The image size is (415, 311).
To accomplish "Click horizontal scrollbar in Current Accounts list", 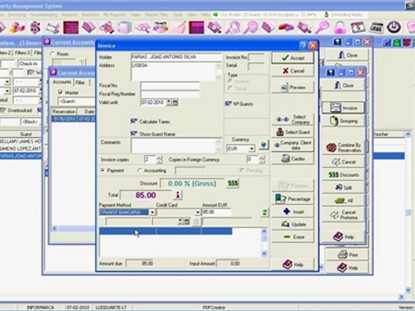I will [74, 228].
